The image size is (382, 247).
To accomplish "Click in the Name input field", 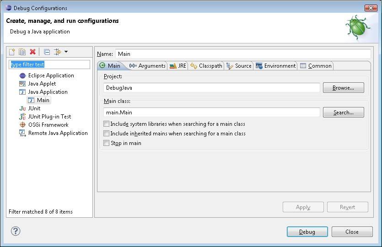I will coord(243,54).
